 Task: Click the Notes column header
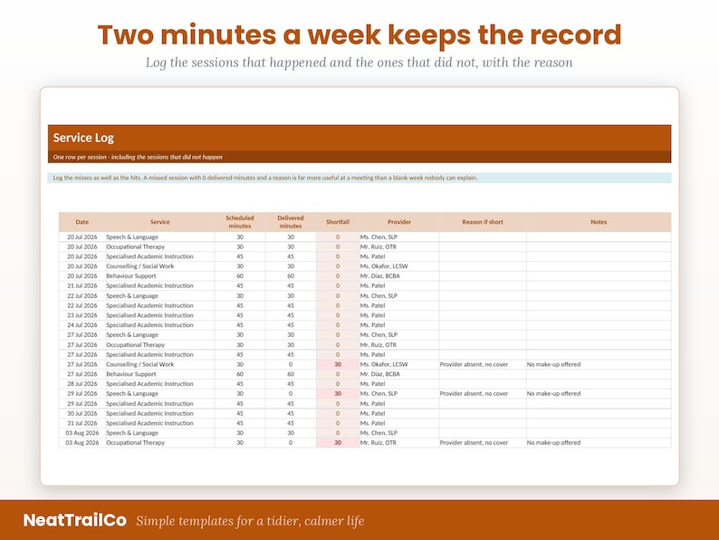click(599, 222)
